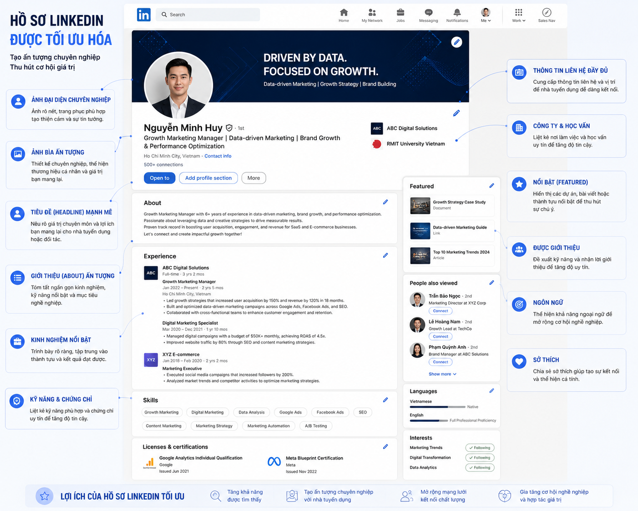Edit the profile intro pencil icon
This screenshot has width=638, height=511.
coord(456,113)
